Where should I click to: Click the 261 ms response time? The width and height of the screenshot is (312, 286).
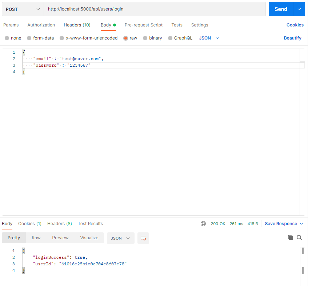click(x=236, y=224)
